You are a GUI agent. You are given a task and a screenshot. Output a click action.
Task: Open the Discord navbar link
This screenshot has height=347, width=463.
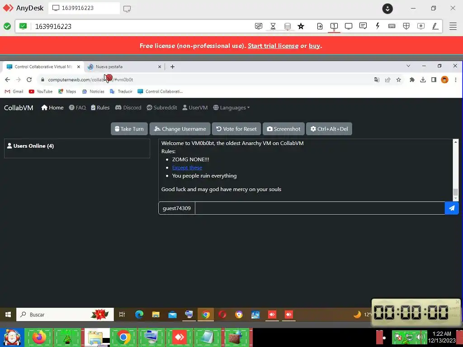tap(128, 108)
